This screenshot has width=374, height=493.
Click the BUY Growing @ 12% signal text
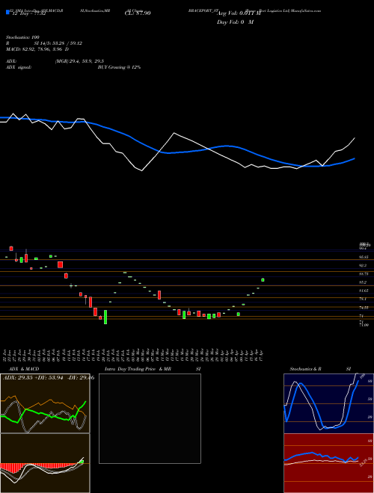119,67
